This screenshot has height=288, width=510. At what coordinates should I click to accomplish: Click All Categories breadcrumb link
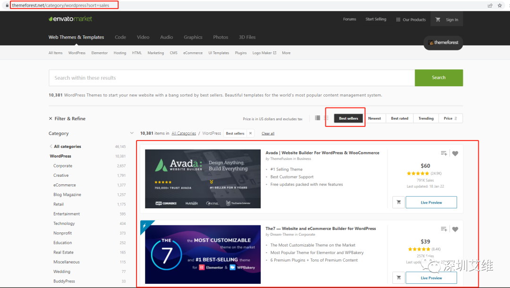point(184,133)
